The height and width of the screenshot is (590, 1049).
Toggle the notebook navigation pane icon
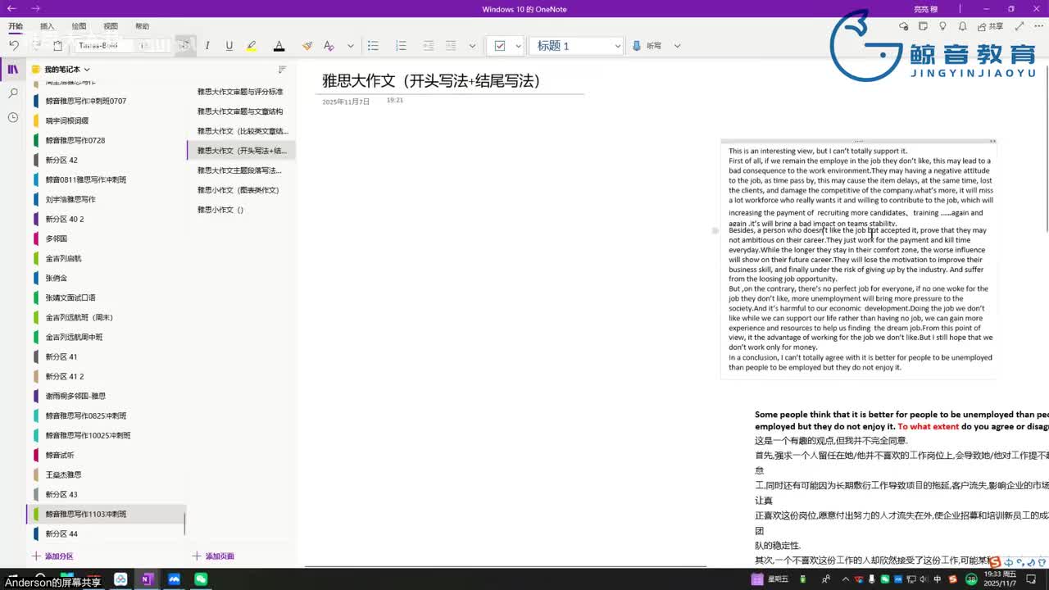tap(12, 70)
